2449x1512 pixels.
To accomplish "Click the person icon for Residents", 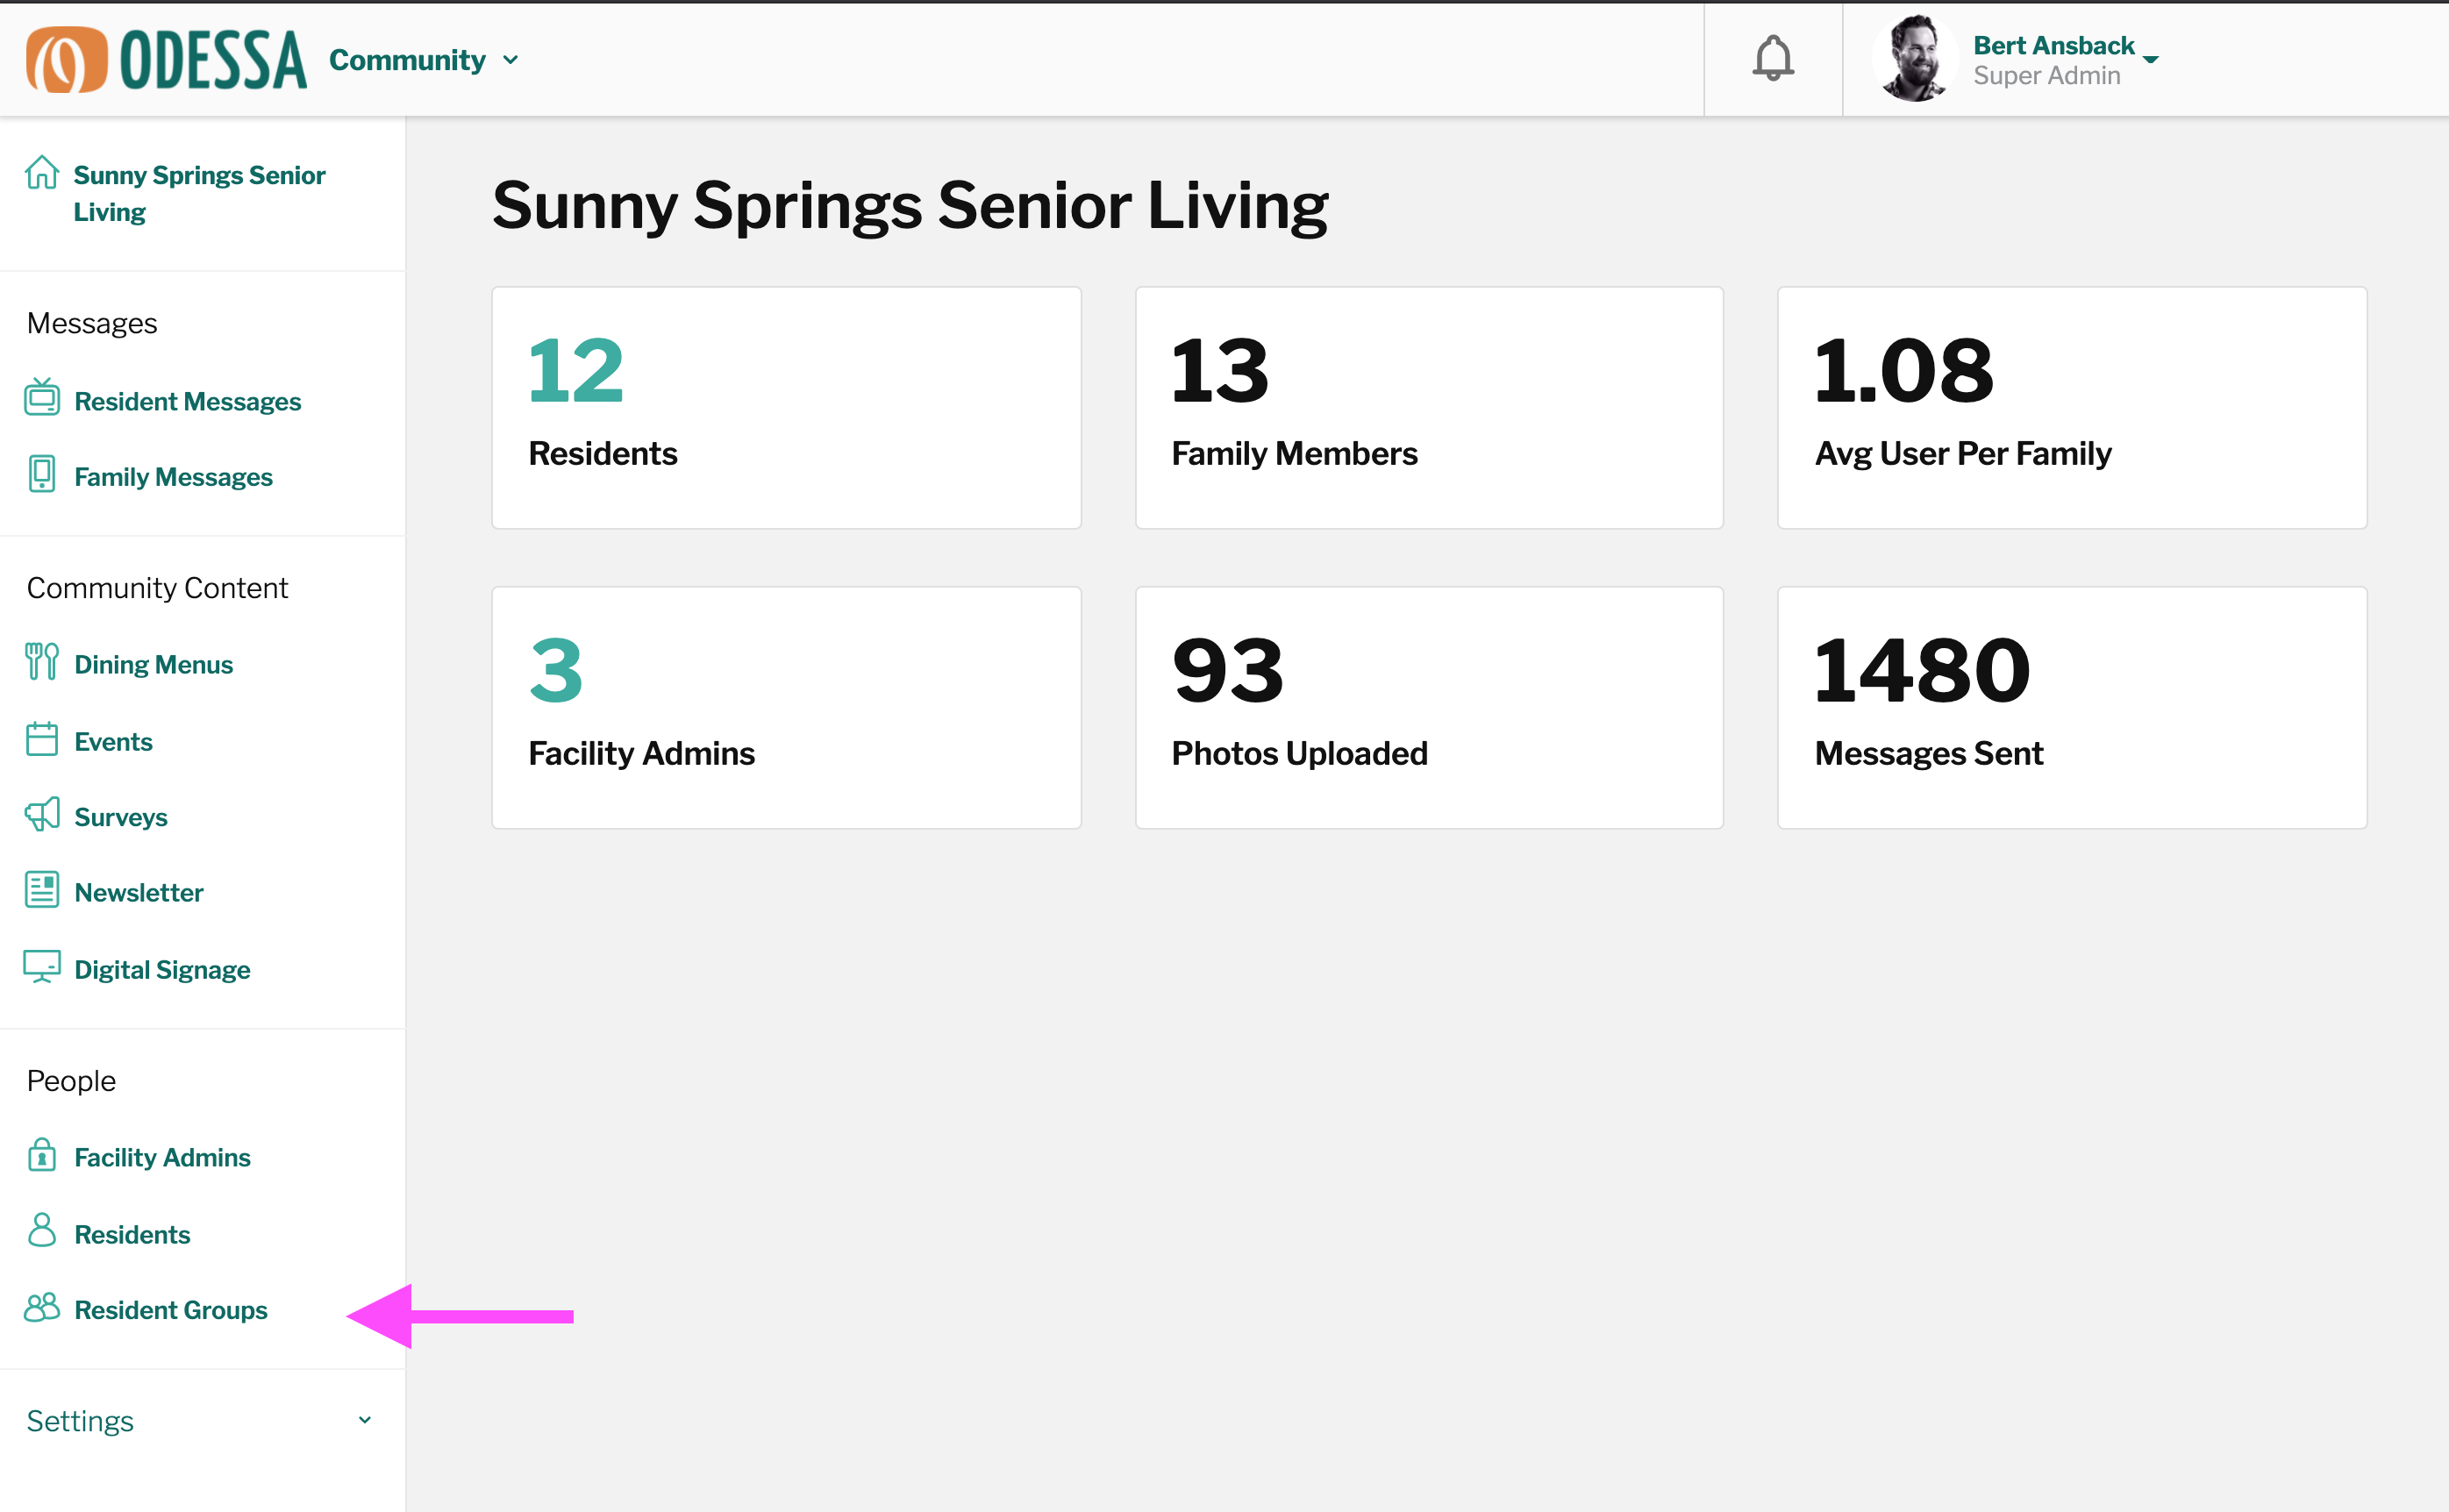I will [42, 1231].
